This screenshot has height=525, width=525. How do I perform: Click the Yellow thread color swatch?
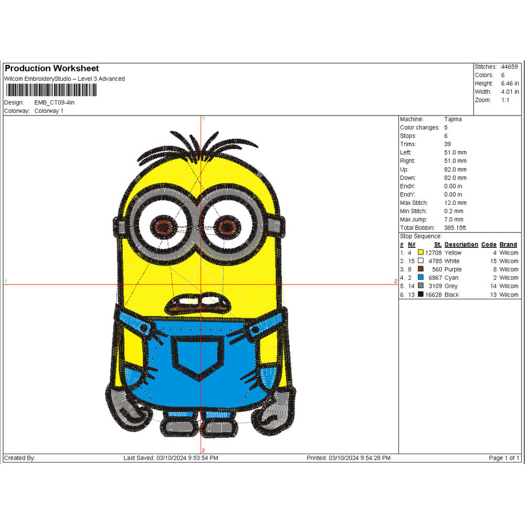(421, 253)
